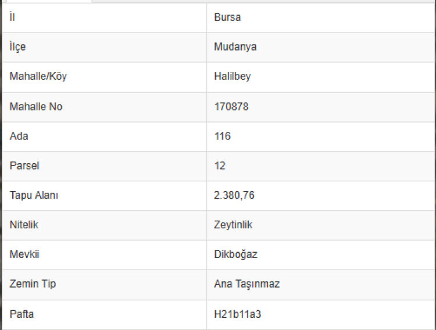
Task: Select the Nitelik label cell
Action: tap(24, 225)
